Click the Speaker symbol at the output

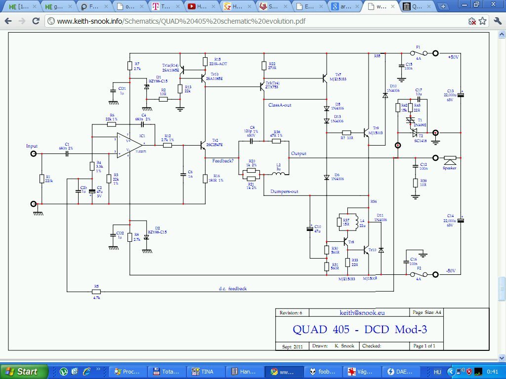coord(450,161)
